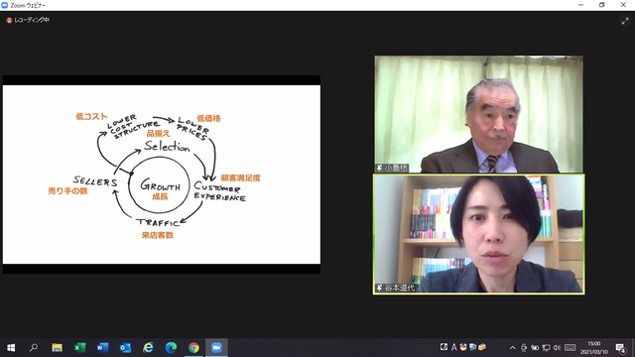This screenshot has width=635, height=357.
Task: Click the IME mode tray icon left of A
Action: [x=444, y=347]
